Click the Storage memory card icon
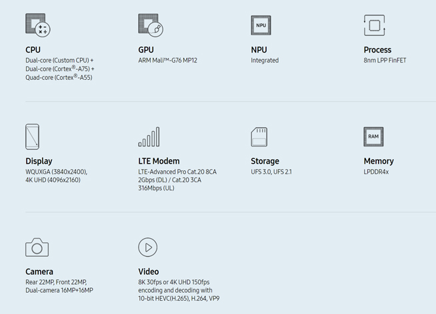Image resolution: width=436 pixels, height=314 pixels. (260, 137)
